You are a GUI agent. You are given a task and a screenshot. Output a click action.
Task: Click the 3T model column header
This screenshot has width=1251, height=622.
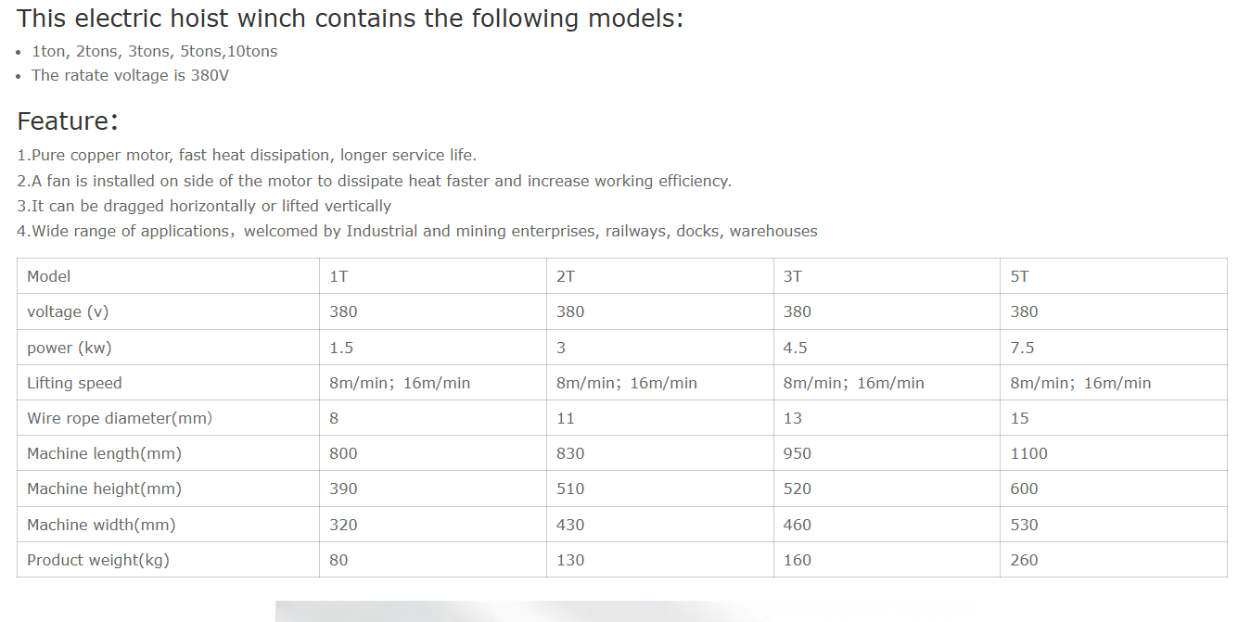tap(793, 276)
